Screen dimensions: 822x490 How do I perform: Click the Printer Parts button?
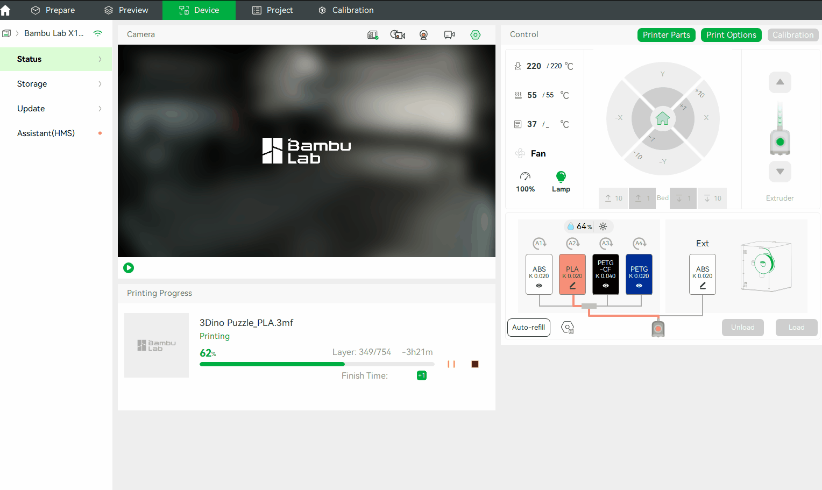tap(667, 35)
